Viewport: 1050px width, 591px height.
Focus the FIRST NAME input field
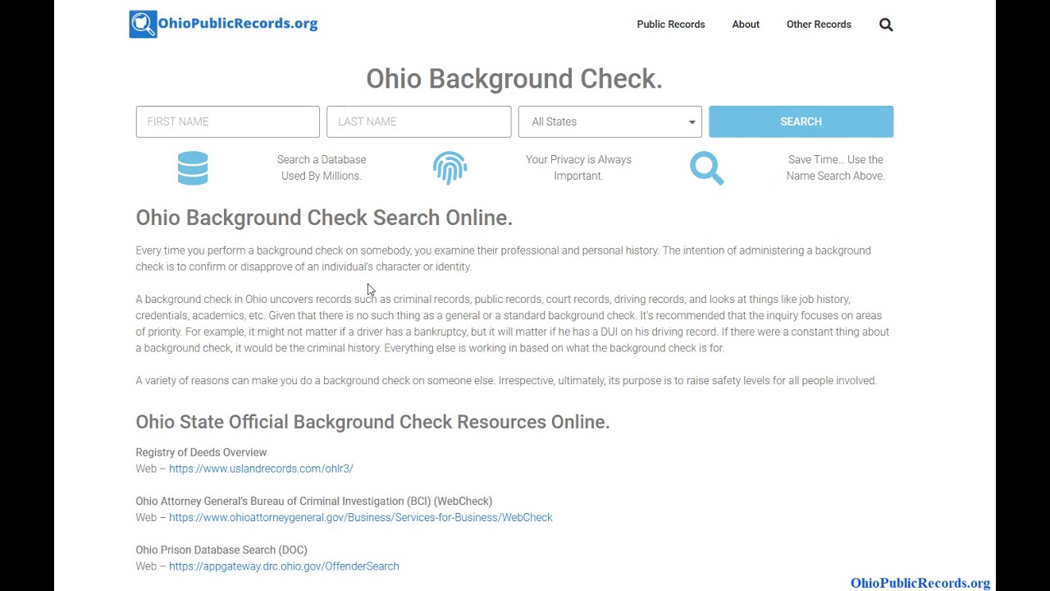(x=228, y=121)
